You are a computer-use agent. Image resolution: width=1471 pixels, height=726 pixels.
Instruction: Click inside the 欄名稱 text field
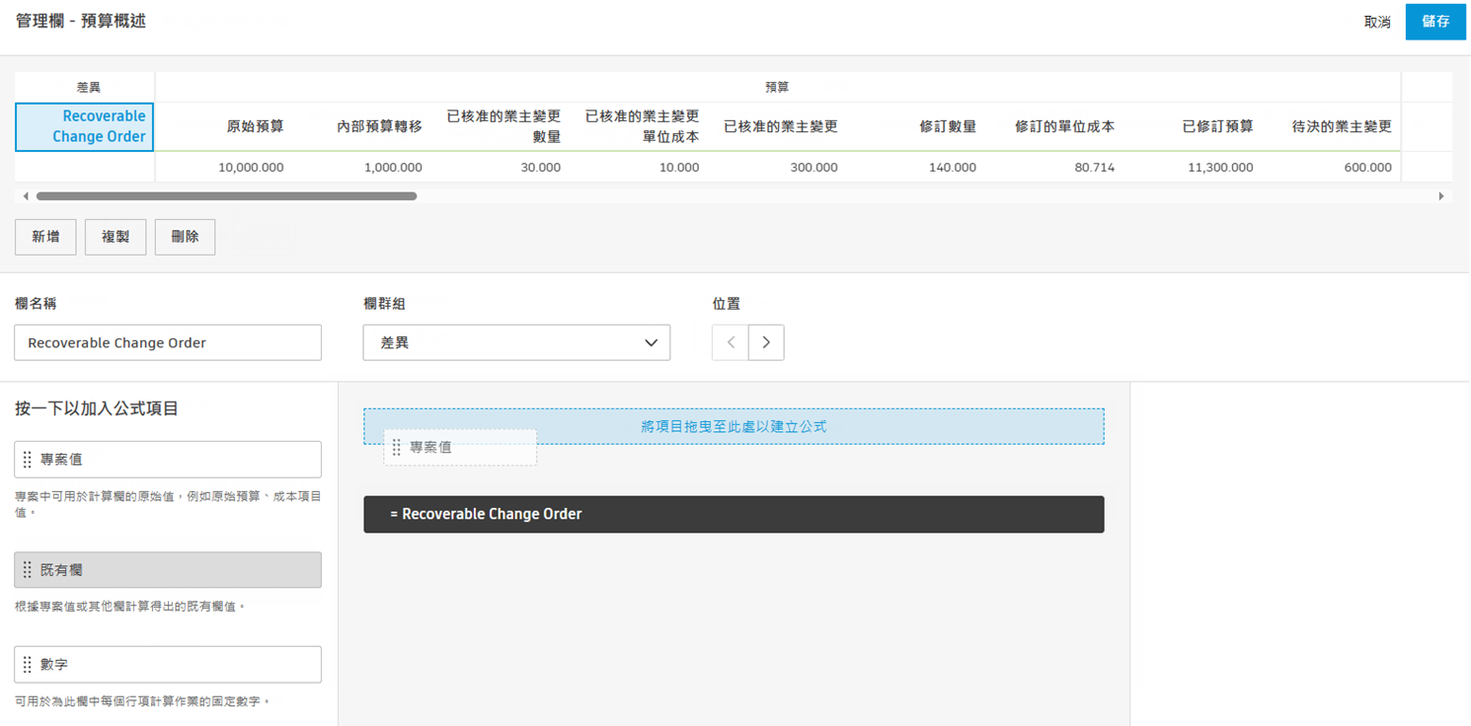[167, 342]
